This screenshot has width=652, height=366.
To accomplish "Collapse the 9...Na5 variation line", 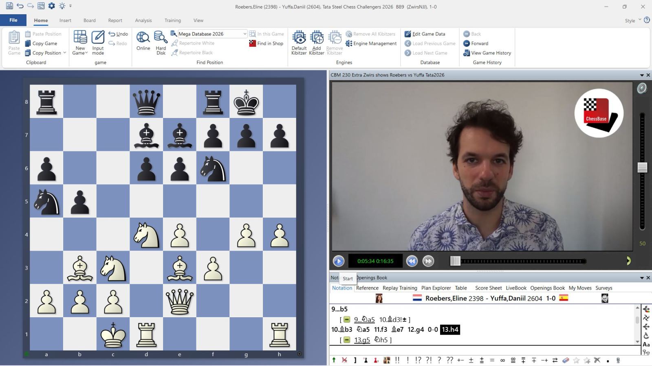I will 347,320.
